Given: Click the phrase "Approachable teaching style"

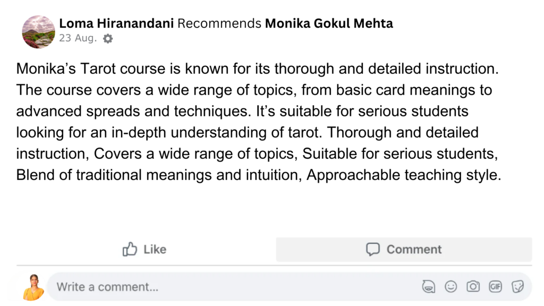Looking at the screenshot, I should point(403,175).
